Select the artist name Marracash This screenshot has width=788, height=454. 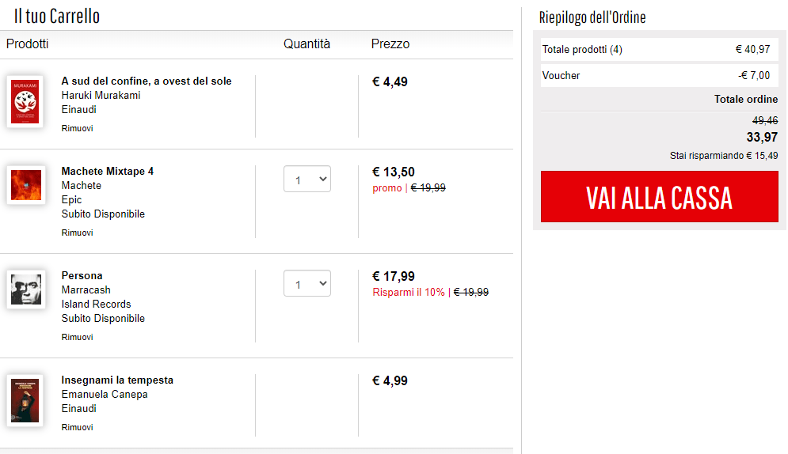click(86, 290)
